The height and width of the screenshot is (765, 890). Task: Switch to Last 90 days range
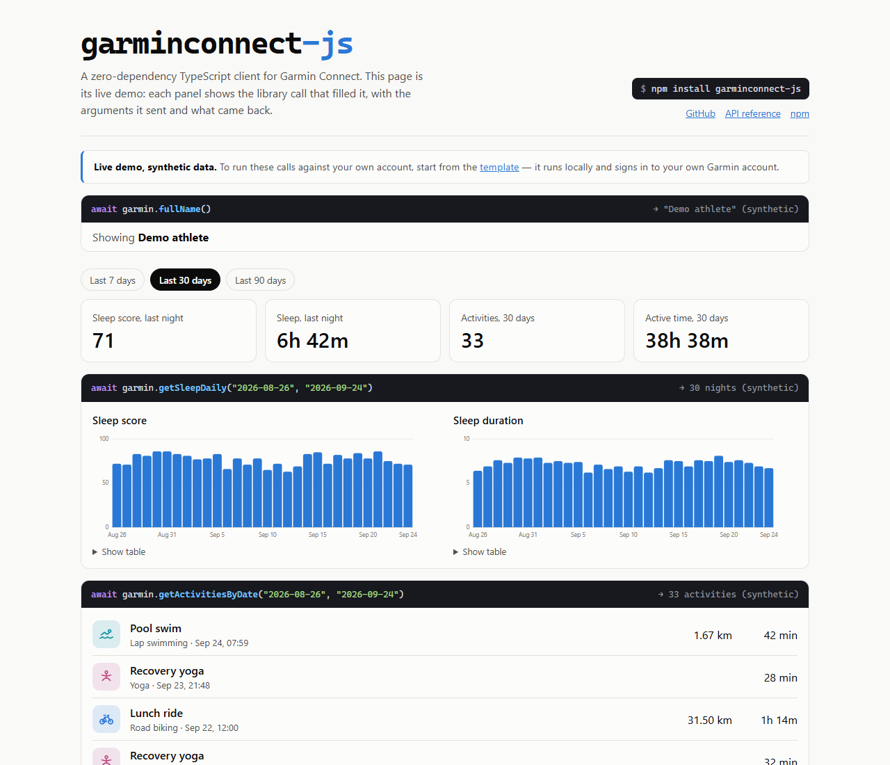click(260, 280)
